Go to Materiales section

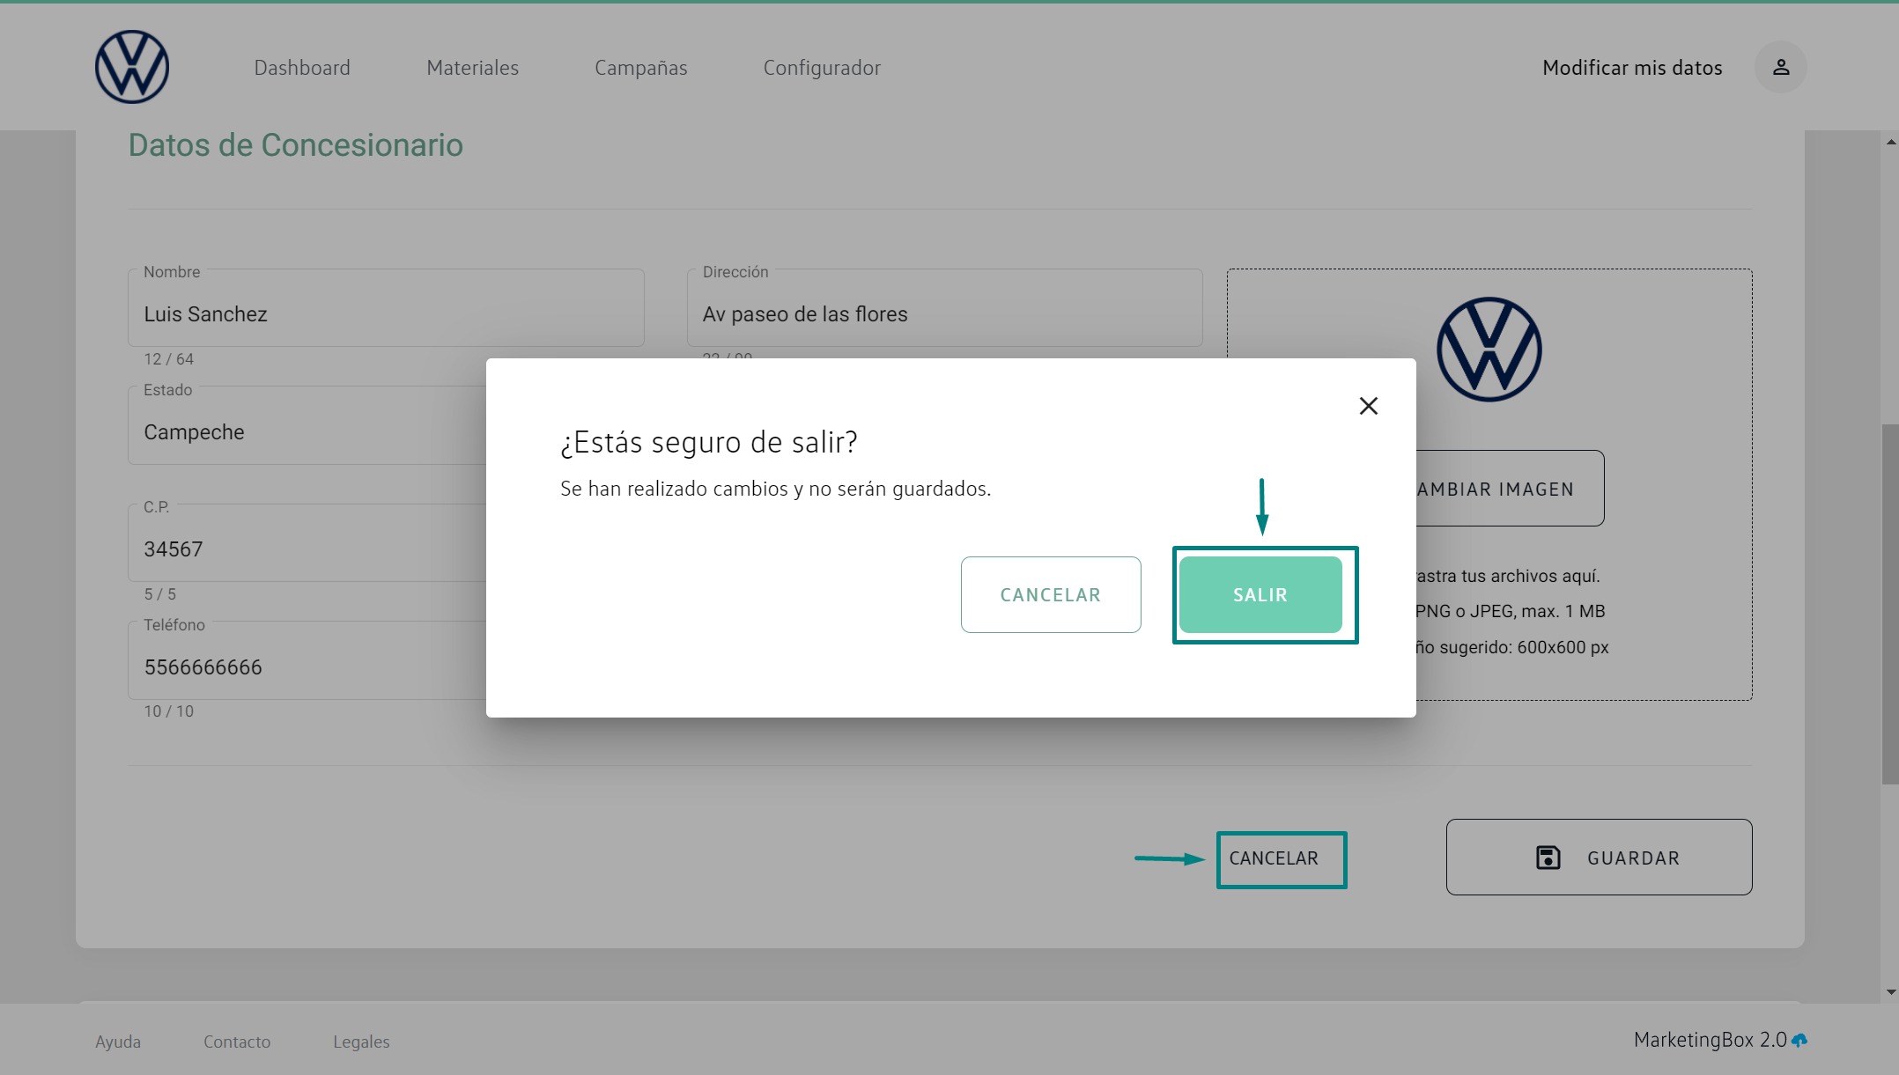point(472,68)
